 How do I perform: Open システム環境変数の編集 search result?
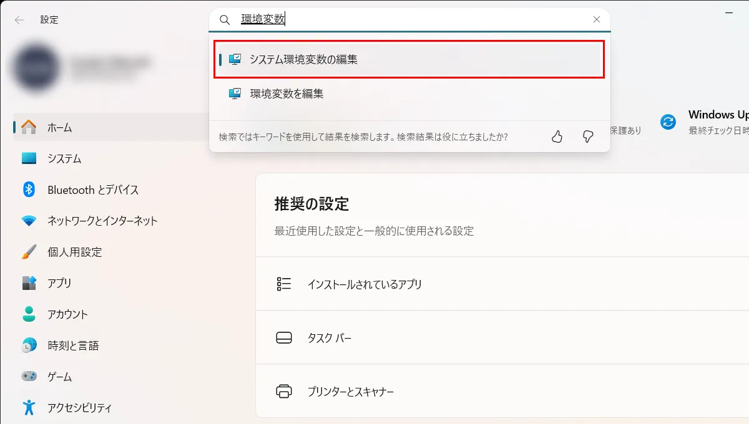[409, 59]
